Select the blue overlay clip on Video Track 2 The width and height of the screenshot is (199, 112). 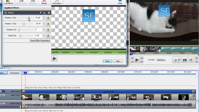[109, 91]
